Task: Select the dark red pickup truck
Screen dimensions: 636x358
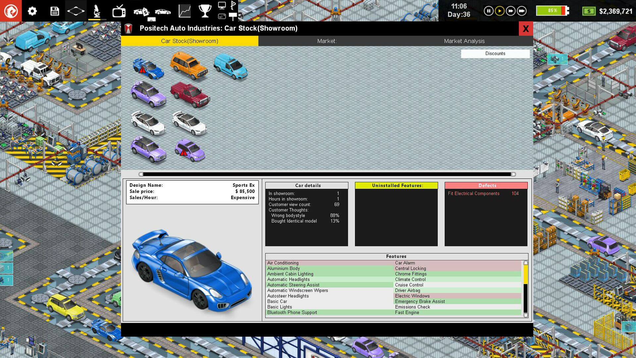Action: coord(190,94)
